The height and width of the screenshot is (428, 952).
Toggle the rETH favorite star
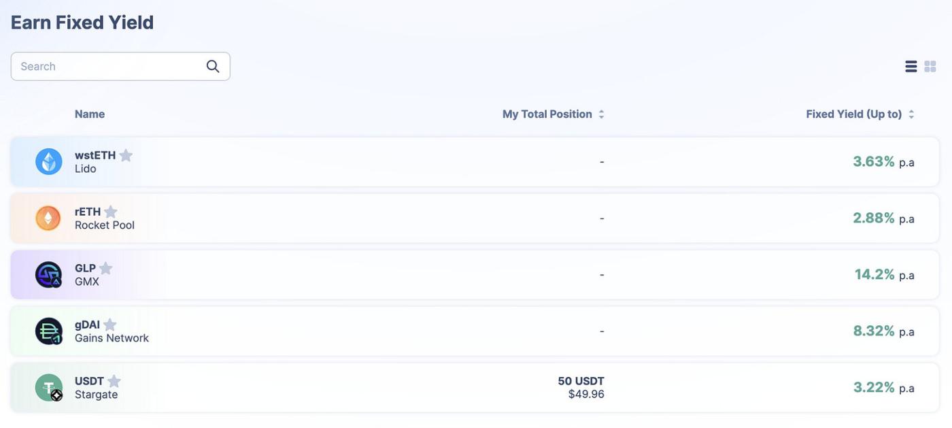coord(111,212)
